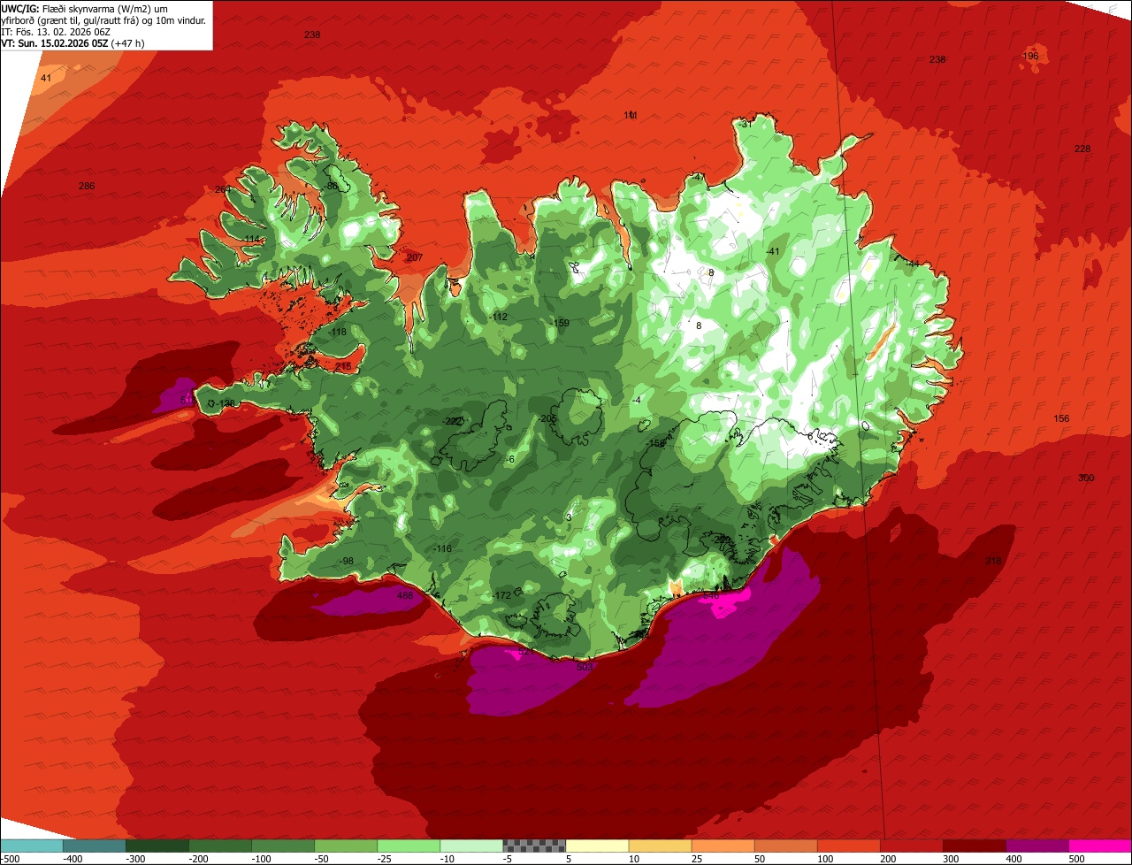
Task: Click the map value -159 in the north
Action: pos(561,323)
